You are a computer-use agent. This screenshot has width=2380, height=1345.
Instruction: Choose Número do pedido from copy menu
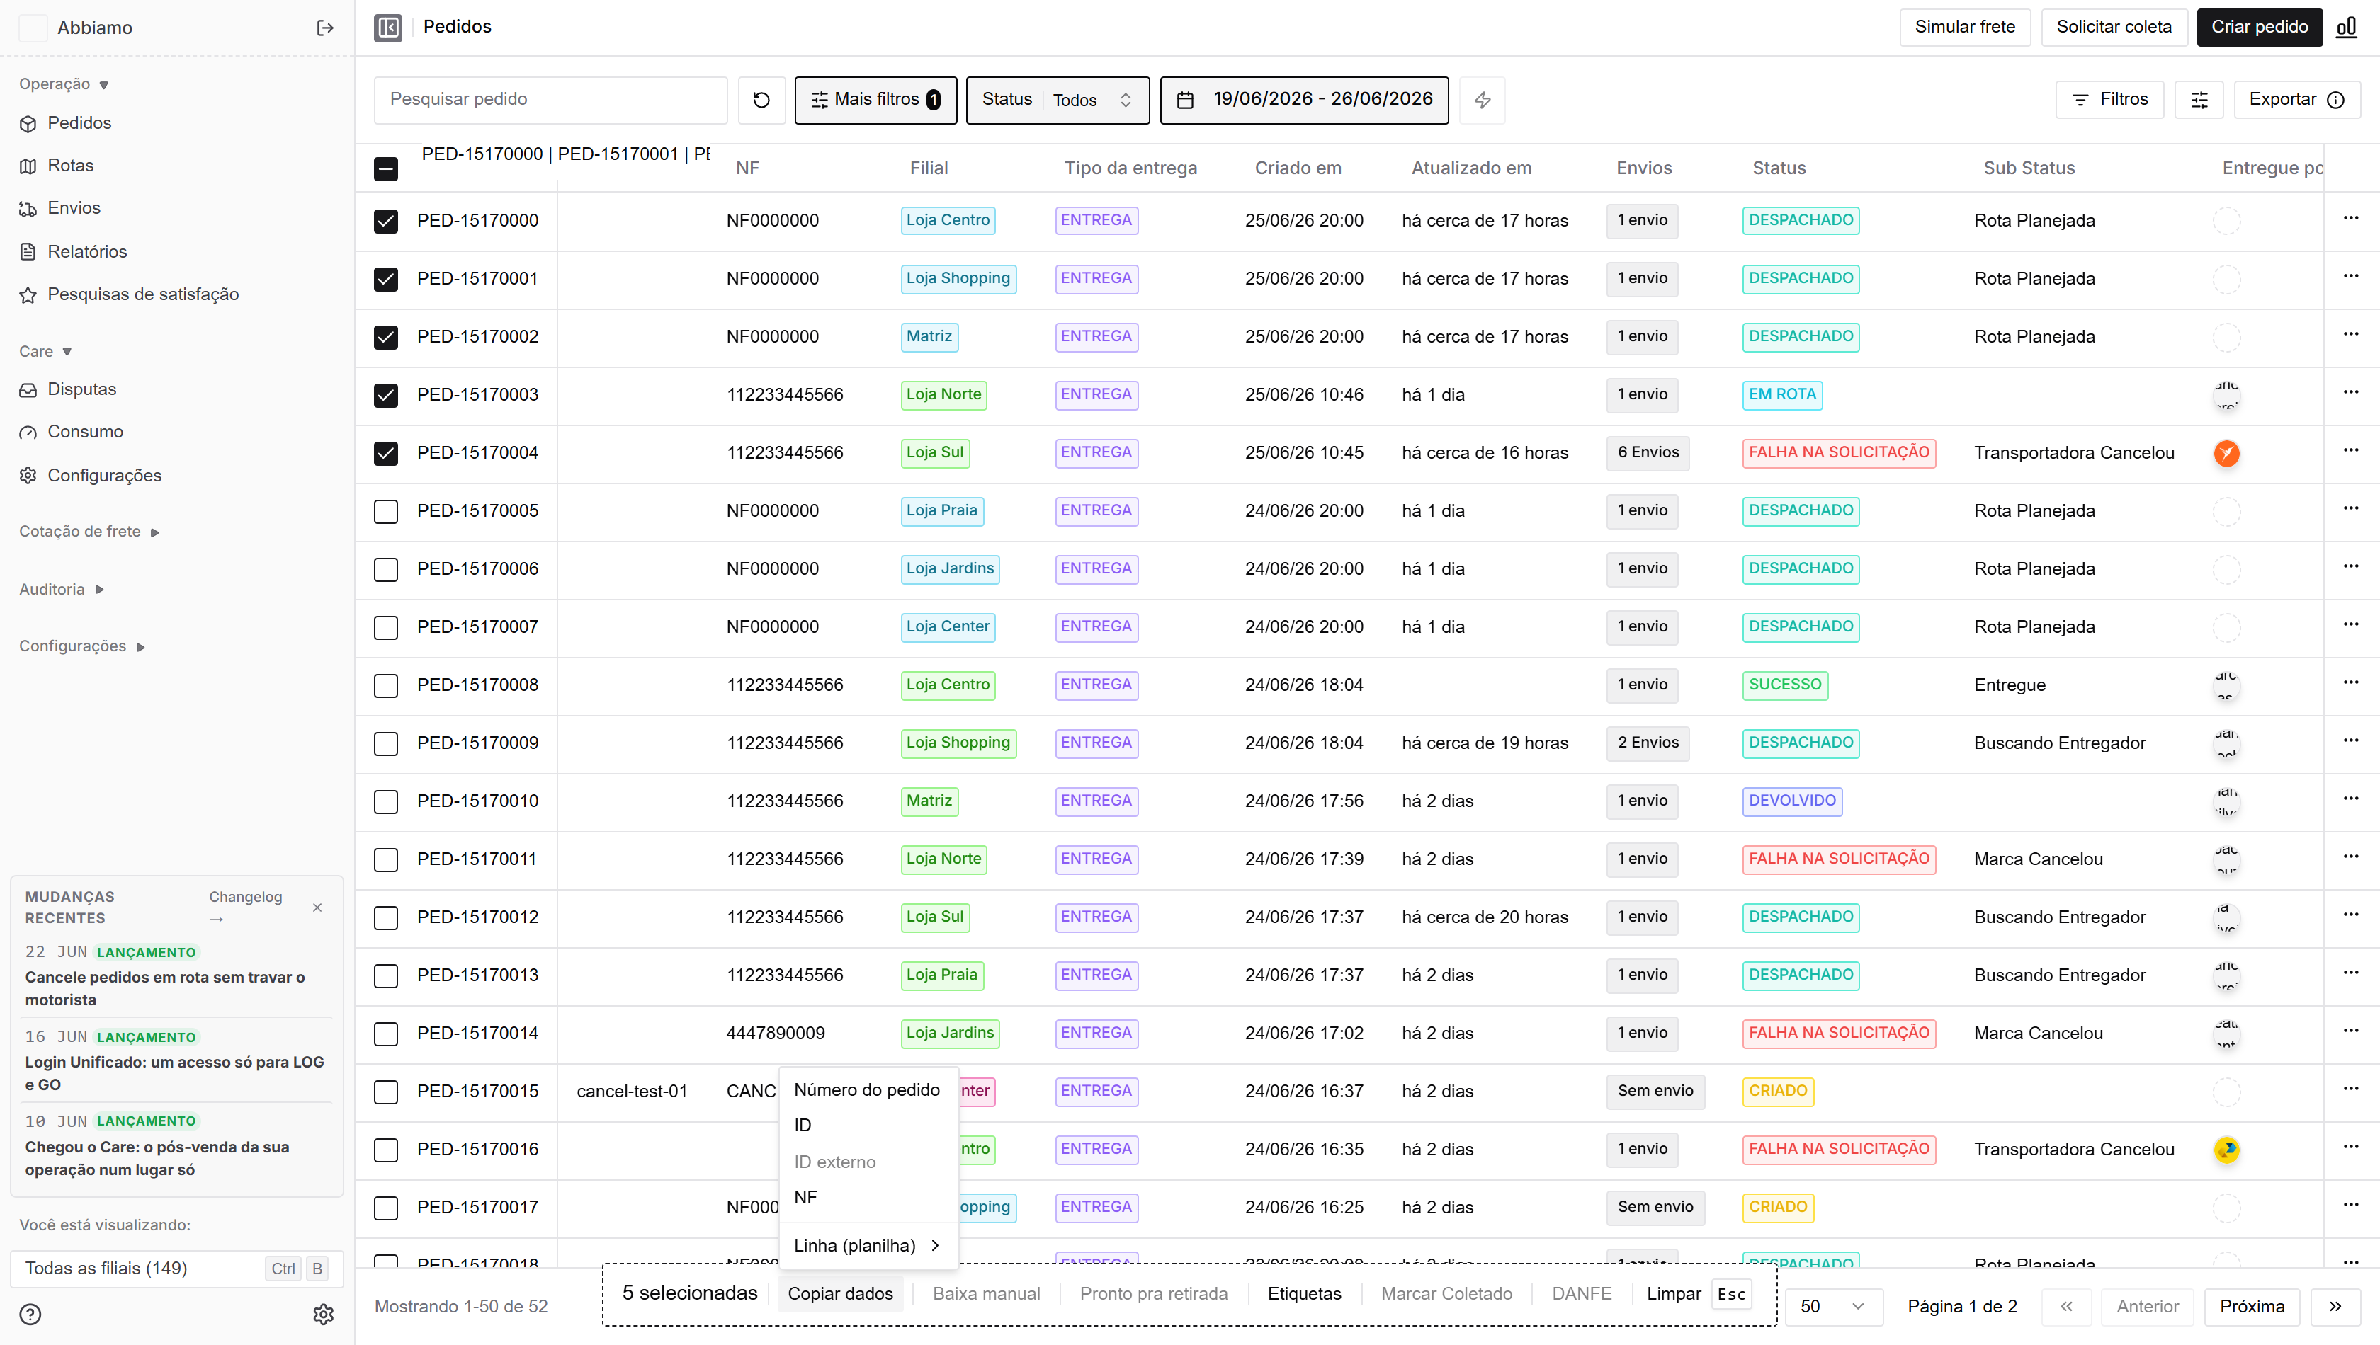click(x=867, y=1090)
